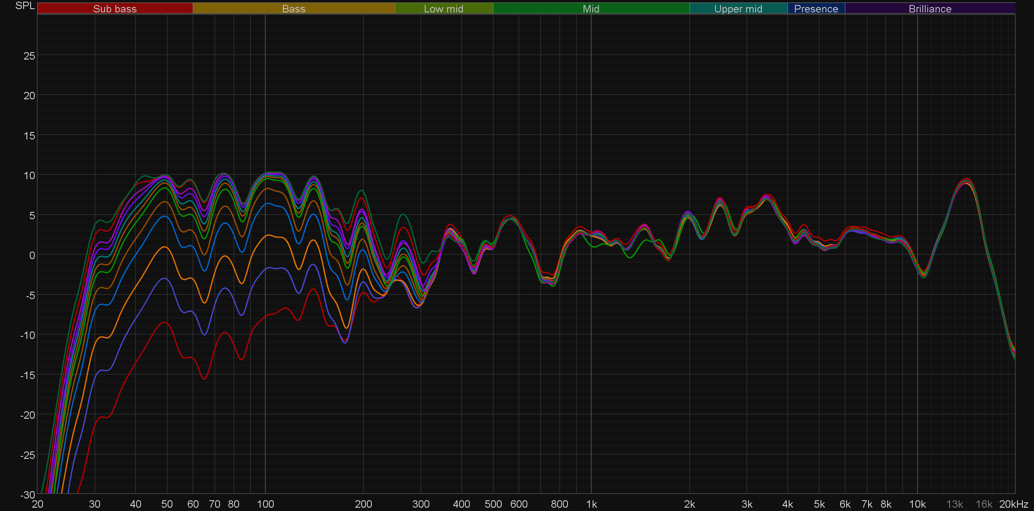Click the 100 Hz axis label
Screen dimensions: 1034x511
click(265, 504)
